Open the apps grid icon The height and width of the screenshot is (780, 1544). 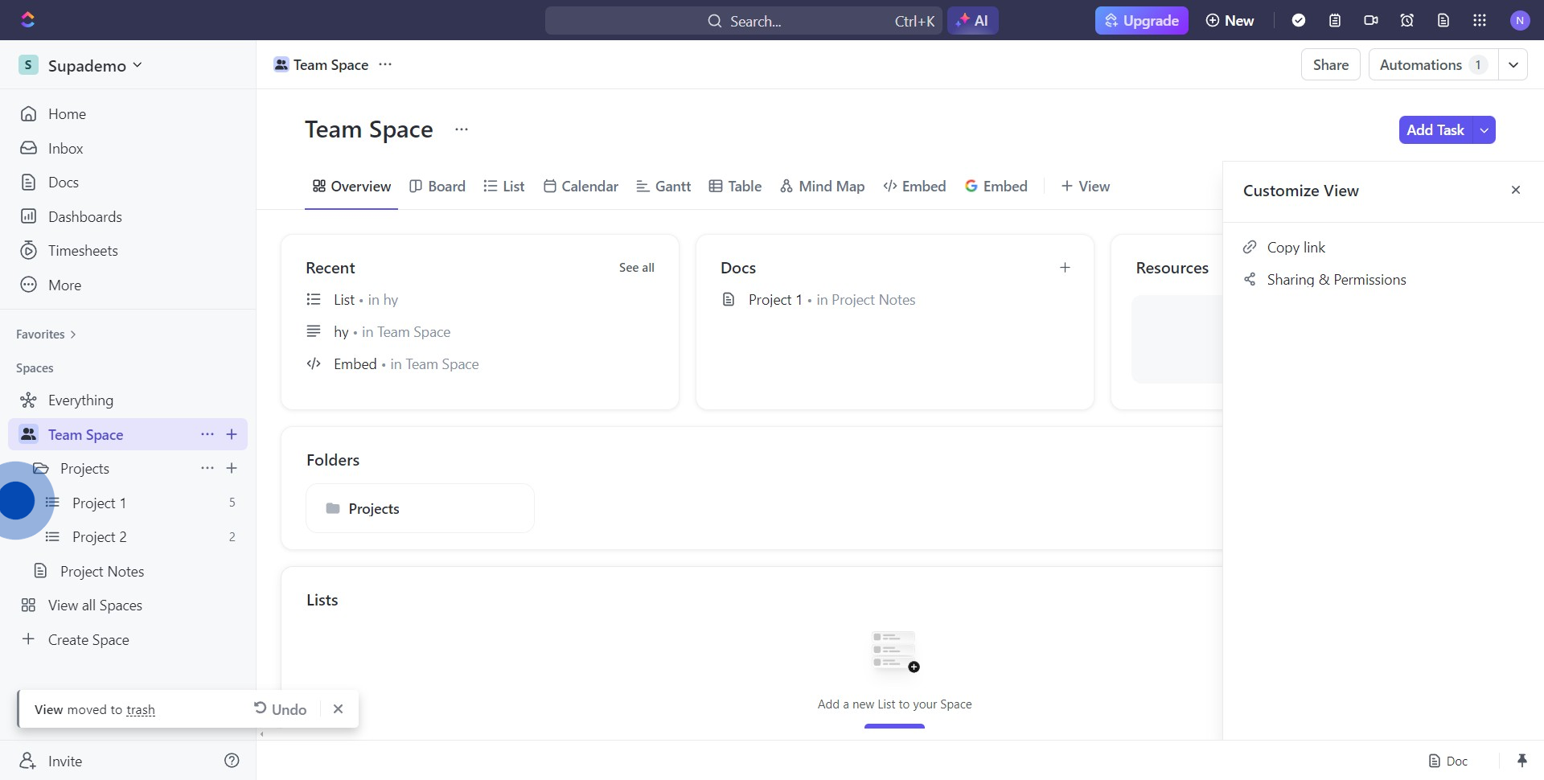(x=1480, y=21)
